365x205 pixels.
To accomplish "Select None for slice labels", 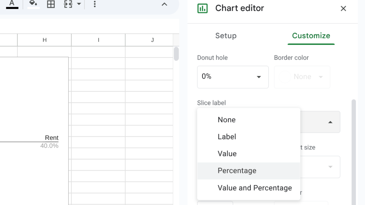I will point(226,120).
